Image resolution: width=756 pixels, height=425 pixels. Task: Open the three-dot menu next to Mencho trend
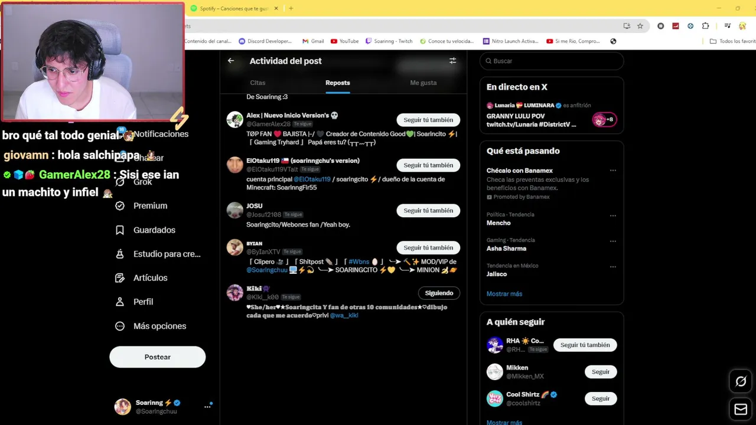pos(613,215)
